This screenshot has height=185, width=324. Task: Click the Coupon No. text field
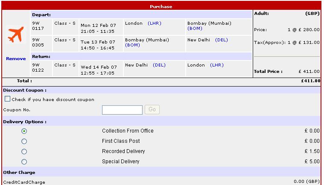tap(122, 110)
